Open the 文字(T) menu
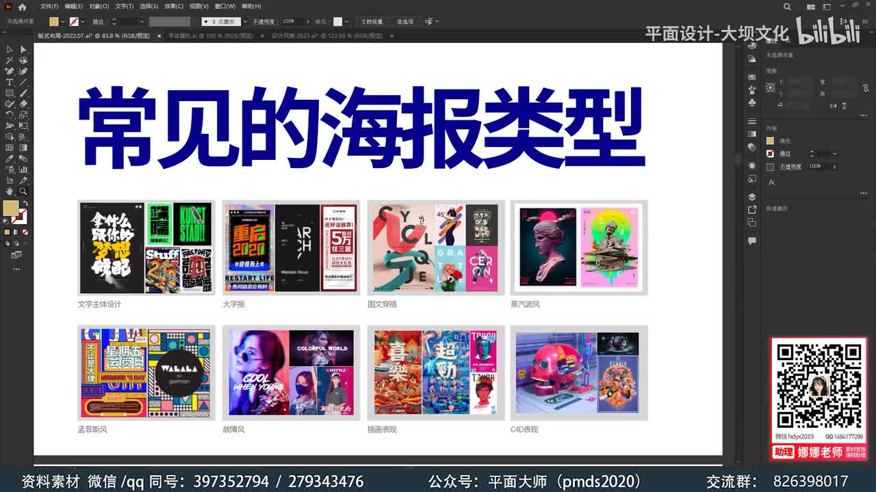 (x=124, y=6)
